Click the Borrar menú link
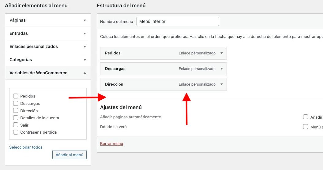This screenshot has height=170, width=323. coord(111,143)
